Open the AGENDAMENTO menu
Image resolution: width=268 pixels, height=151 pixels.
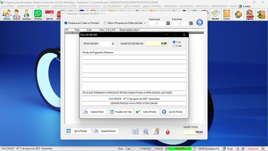pyautogui.click(x=26, y=6)
